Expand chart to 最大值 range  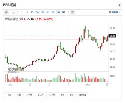[x=83, y=95]
